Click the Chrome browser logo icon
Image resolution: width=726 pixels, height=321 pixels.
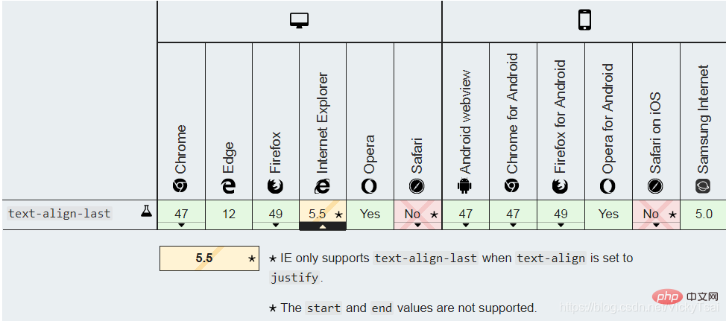[181, 185]
